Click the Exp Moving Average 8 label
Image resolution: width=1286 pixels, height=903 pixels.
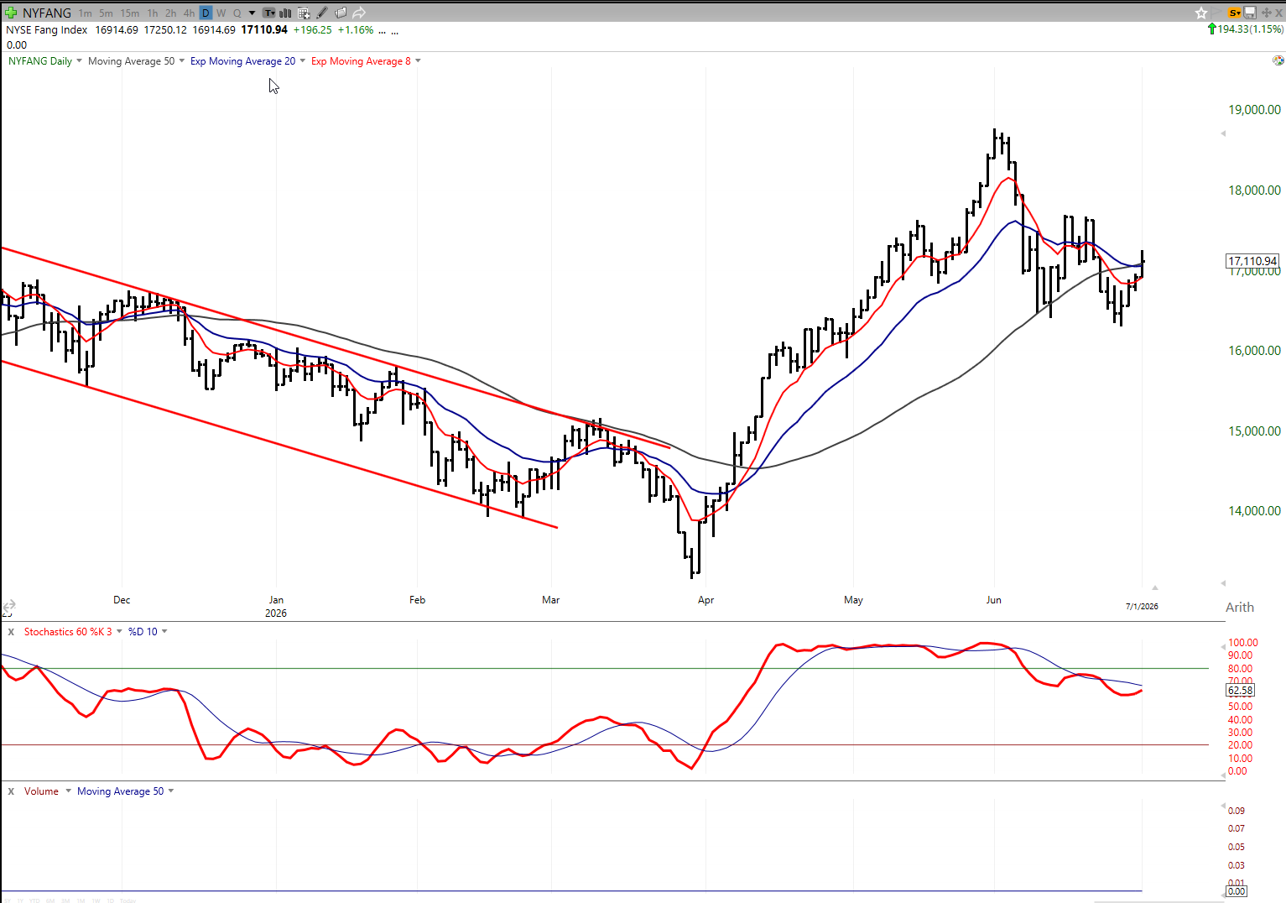coord(362,61)
